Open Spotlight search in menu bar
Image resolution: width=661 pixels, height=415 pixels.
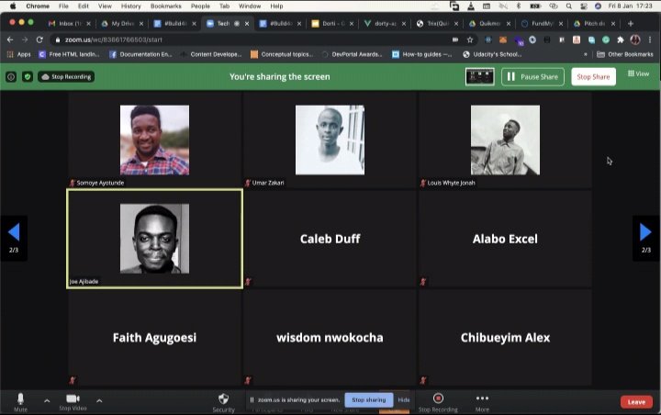click(569, 6)
